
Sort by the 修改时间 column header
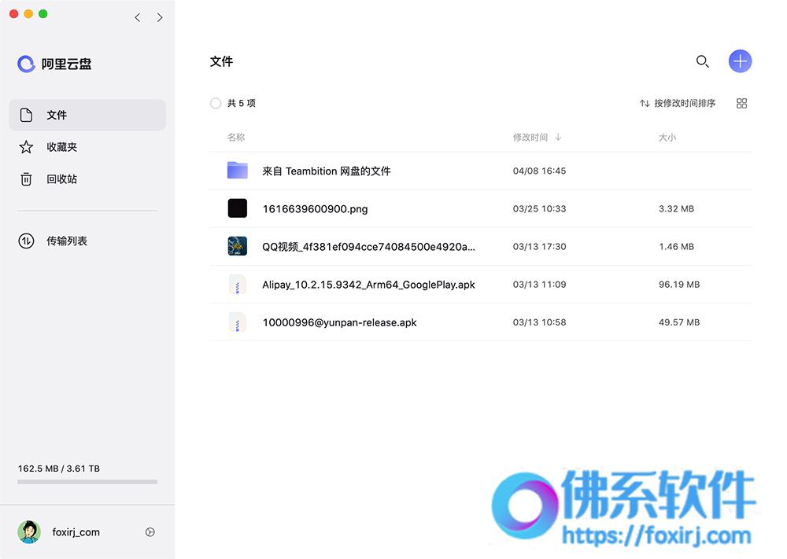click(x=530, y=138)
